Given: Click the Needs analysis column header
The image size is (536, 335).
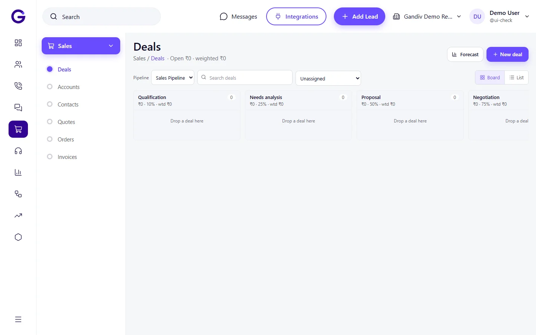Looking at the screenshot, I should (299, 100).
